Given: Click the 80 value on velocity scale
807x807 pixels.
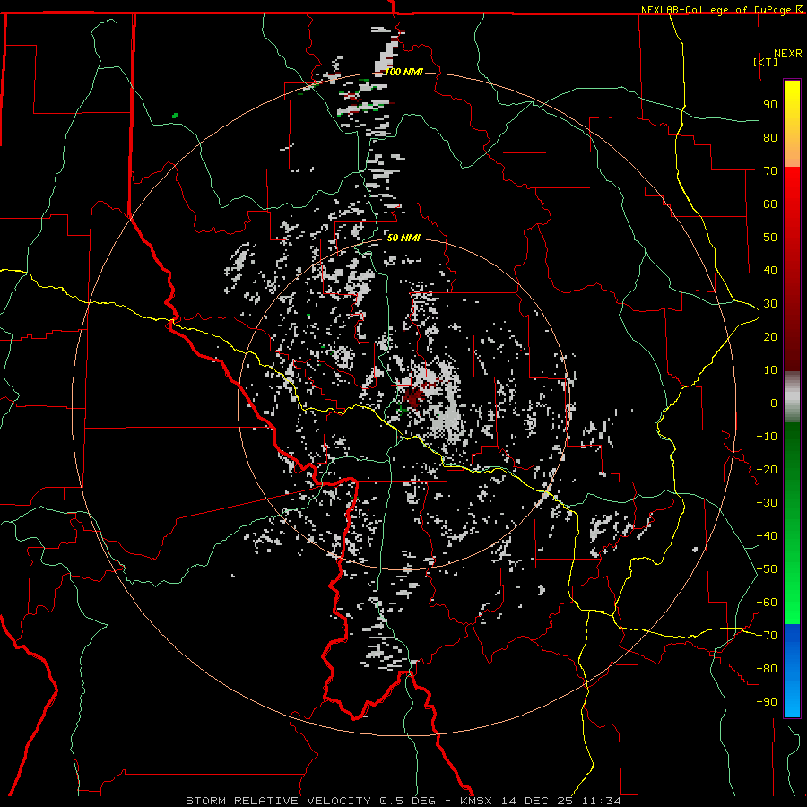Looking at the screenshot, I should coord(770,138).
